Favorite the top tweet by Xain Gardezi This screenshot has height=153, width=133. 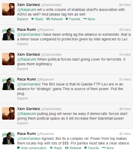pos(73,19)
